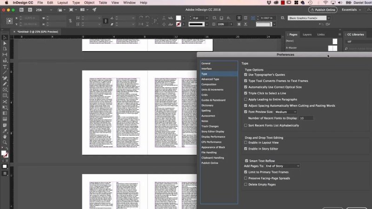
Task: Open Adobe Bridge from the application bar
Action: 21,10
